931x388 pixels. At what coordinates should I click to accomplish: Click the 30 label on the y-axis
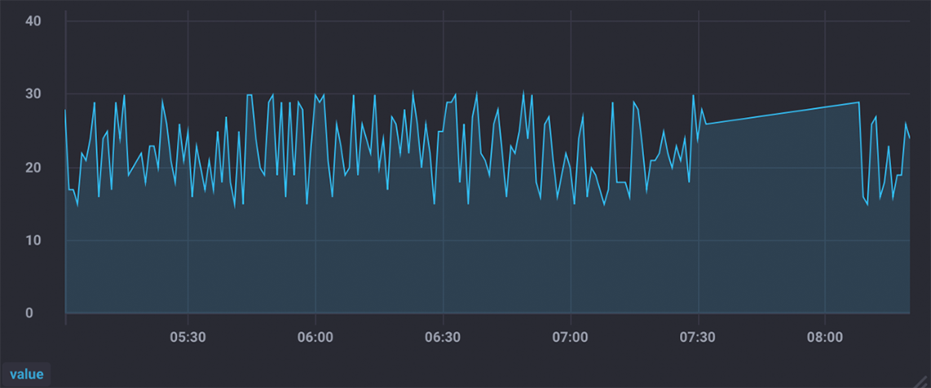(x=34, y=94)
